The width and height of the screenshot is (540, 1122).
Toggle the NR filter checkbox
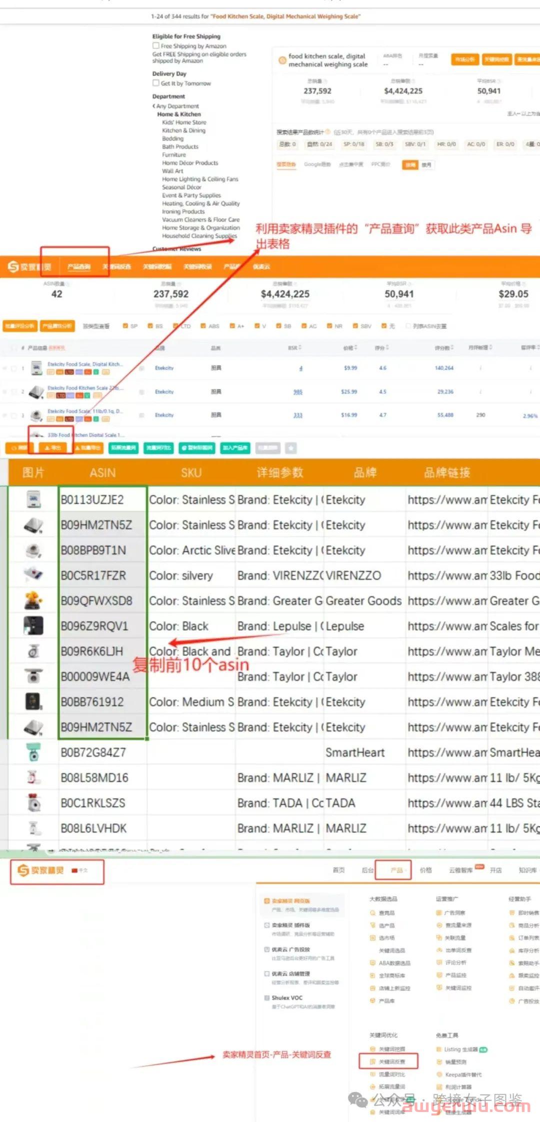point(329,326)
